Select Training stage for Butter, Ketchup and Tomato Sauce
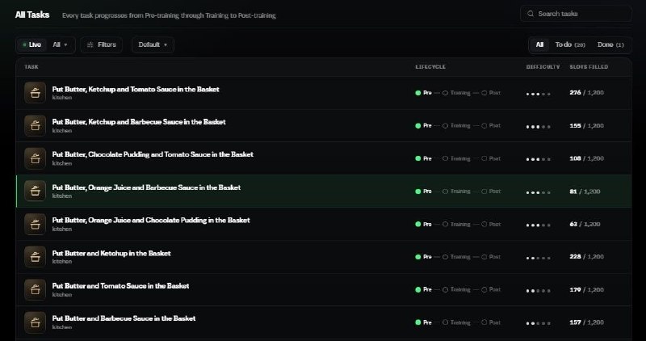The height and width of the screenshot is (341, 646). coord(456,93)
